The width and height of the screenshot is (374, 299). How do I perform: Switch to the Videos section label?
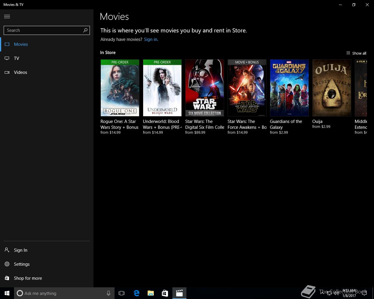click(x=20, y=72)
